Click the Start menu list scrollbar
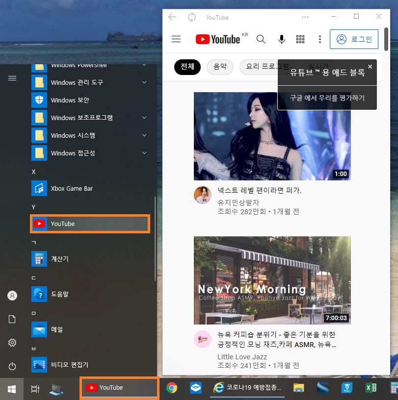398x400 pixels. [155, 239]
